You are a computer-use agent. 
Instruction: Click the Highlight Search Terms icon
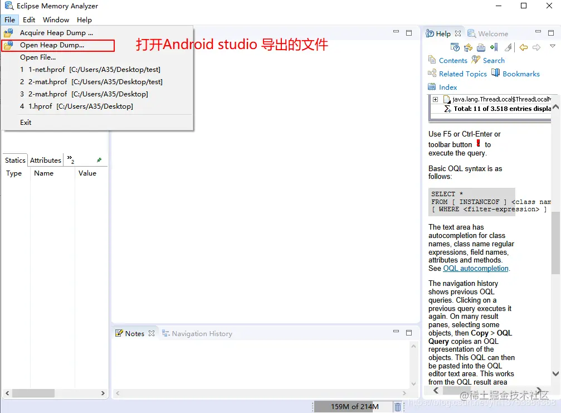tap(508, 47)
